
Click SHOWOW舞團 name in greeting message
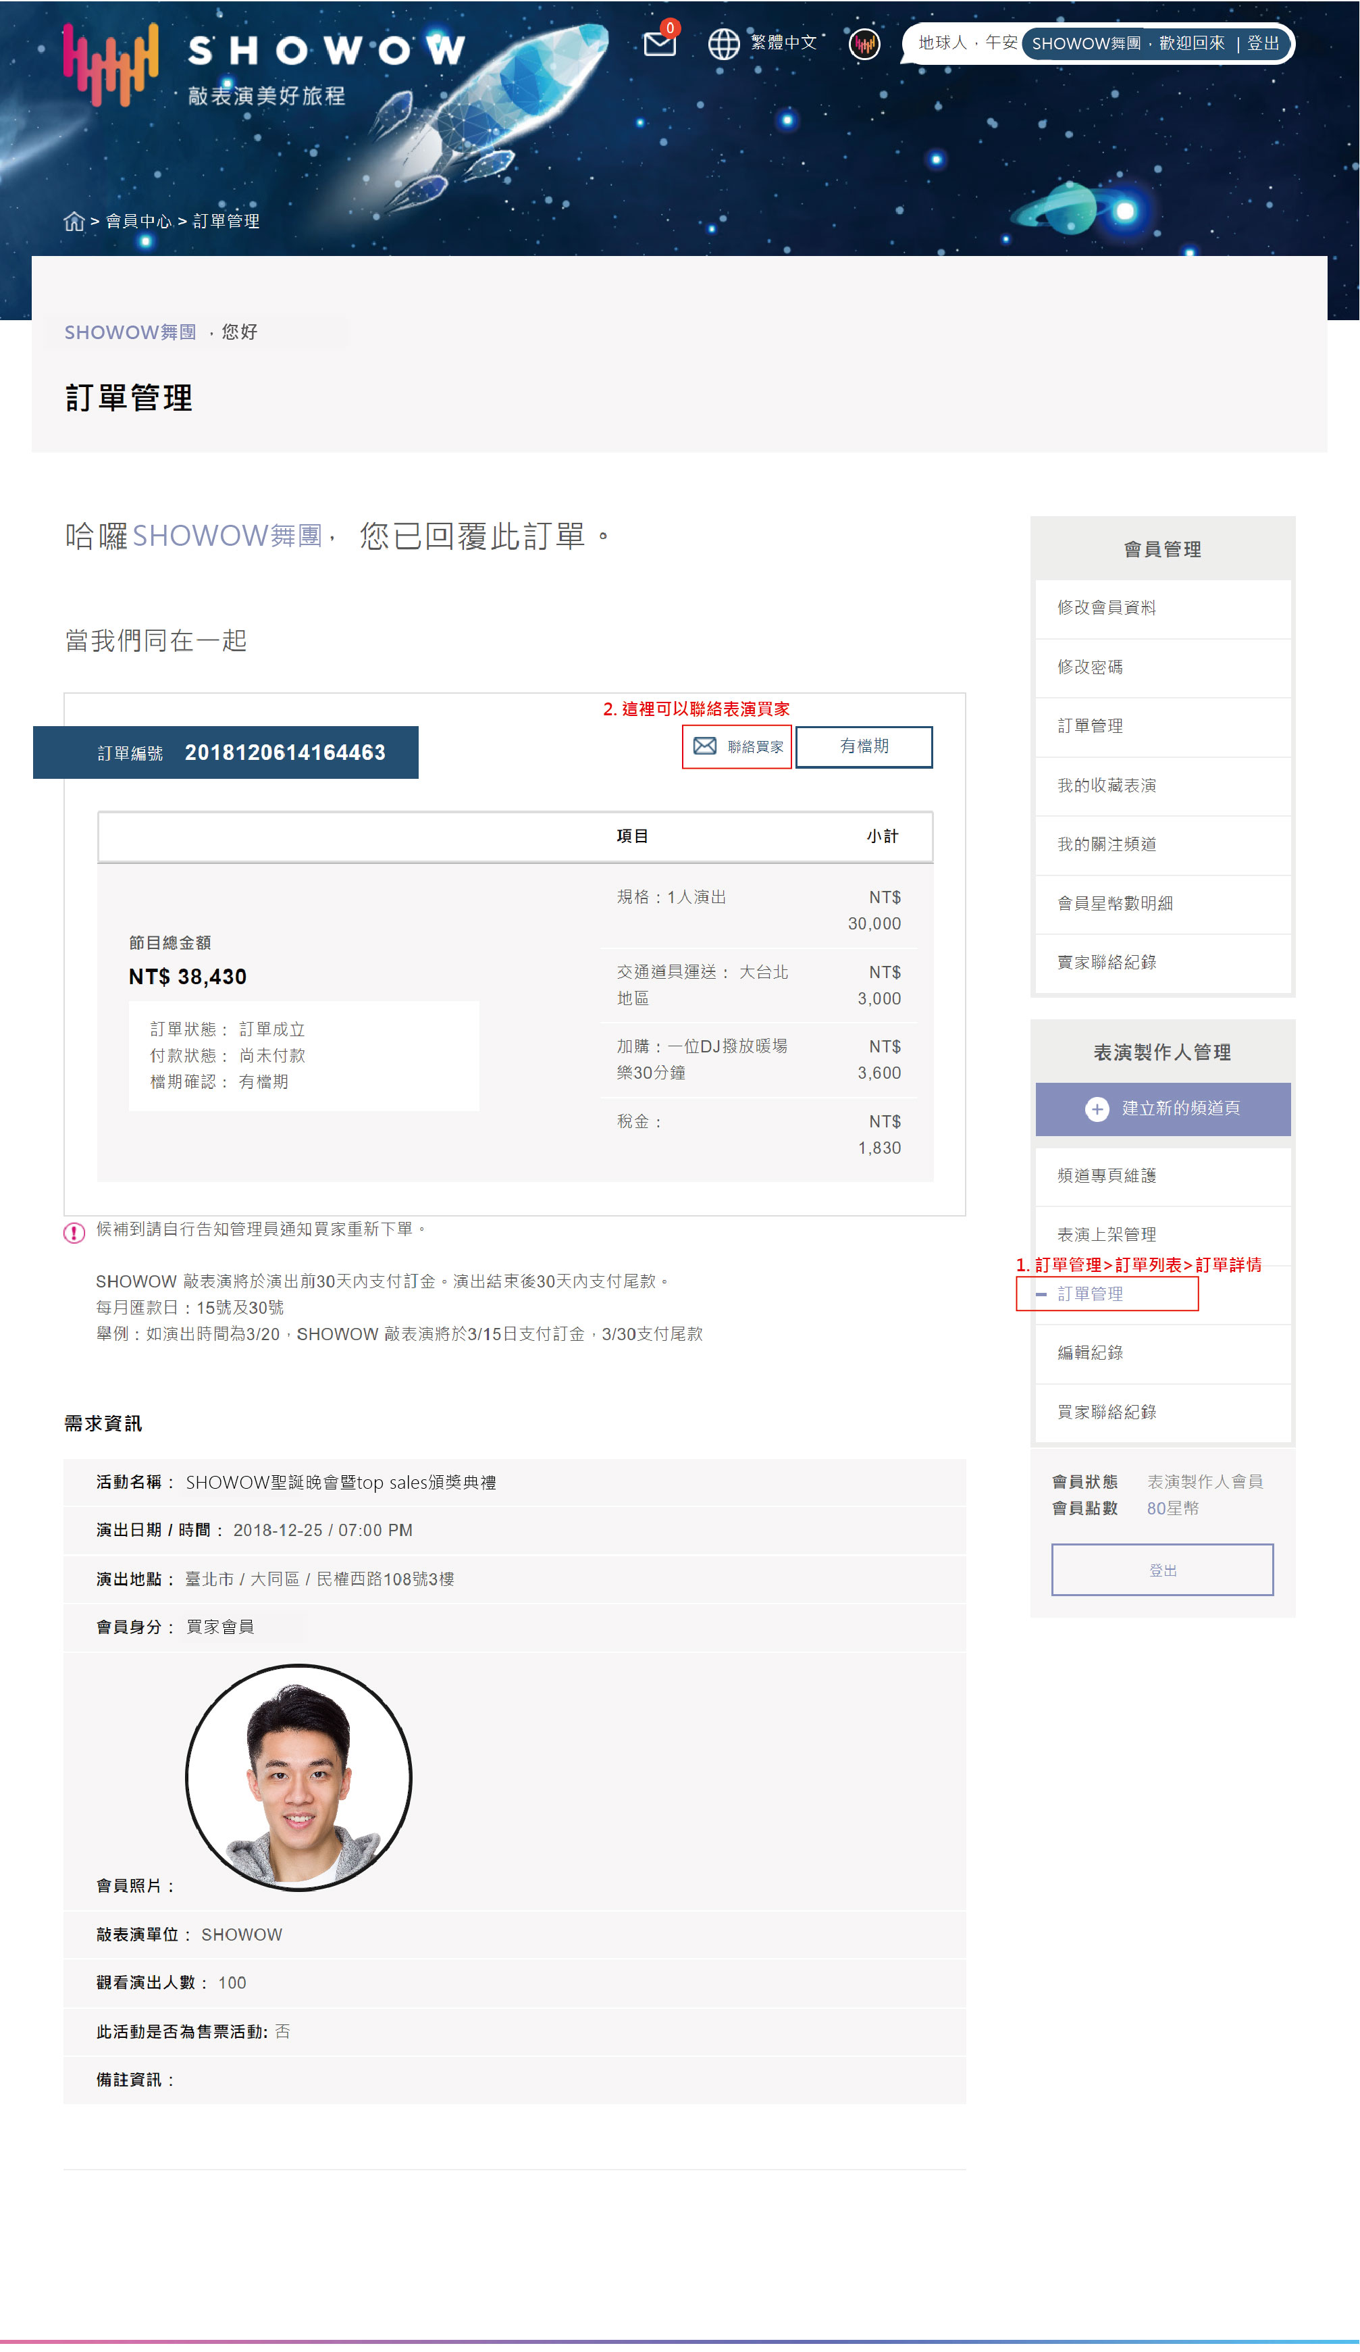click(x=227, y=537)
